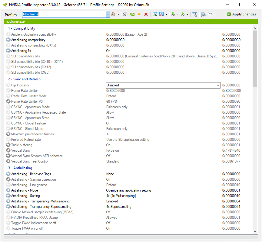Screen dimensions: 262x242
Task: Click gear icon beside Vertical Sync Tear Control
Action: pyautogui.click(x=8, y=161)
